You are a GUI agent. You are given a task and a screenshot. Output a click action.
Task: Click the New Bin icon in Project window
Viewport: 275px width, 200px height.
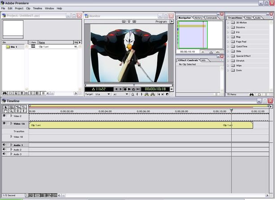10,93
